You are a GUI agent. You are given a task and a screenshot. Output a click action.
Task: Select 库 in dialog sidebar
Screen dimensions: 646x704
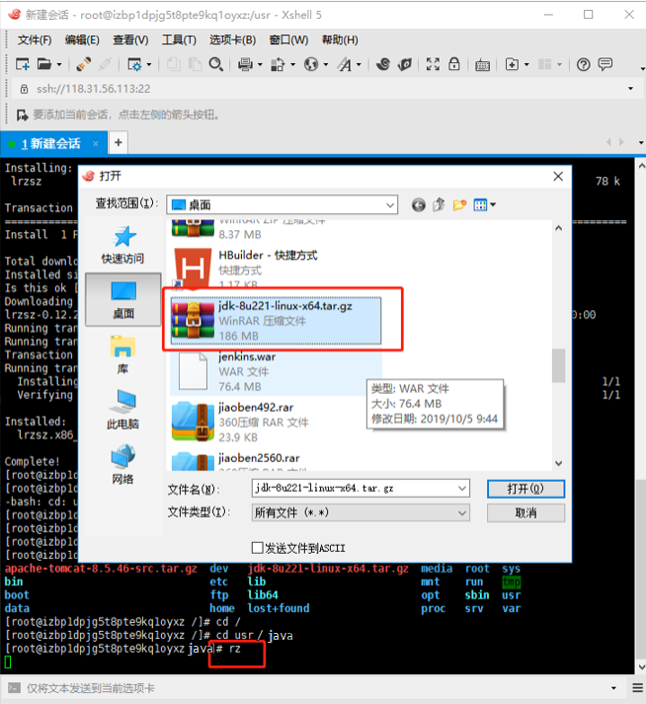[122, 354]
